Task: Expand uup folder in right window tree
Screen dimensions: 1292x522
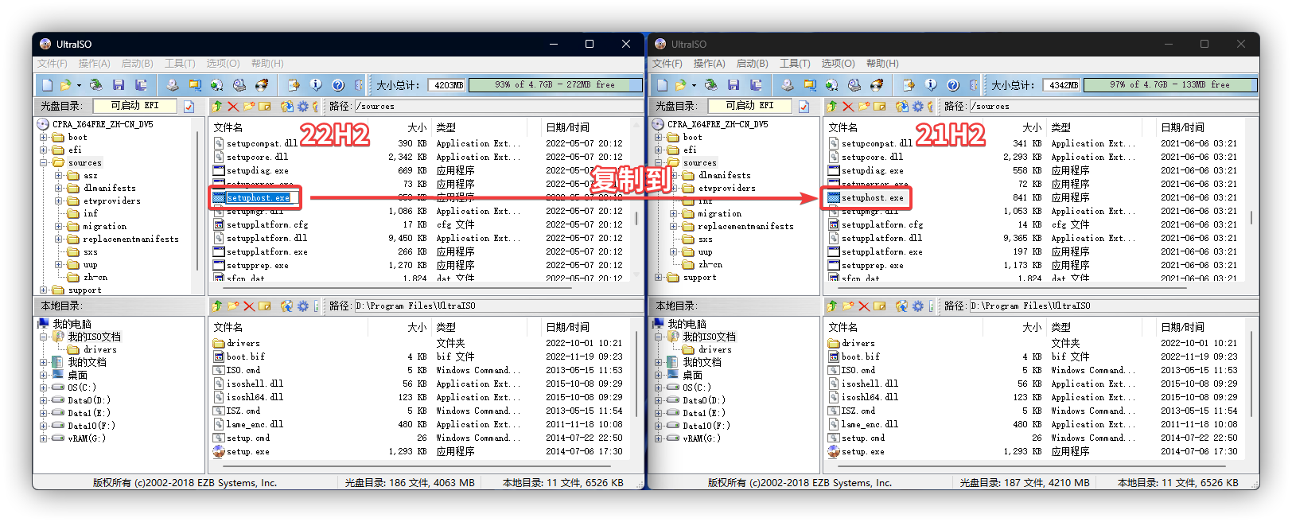Action: 674,251
